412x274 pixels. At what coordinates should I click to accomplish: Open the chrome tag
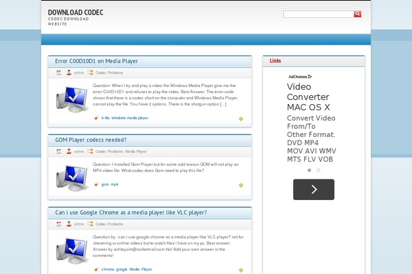point(108,269)
